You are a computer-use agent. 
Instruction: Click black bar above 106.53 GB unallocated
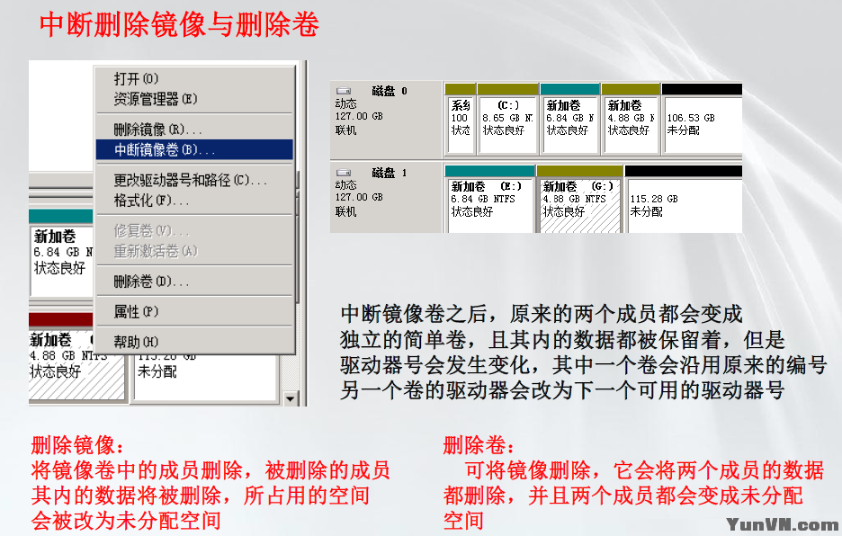coord(702,89)
